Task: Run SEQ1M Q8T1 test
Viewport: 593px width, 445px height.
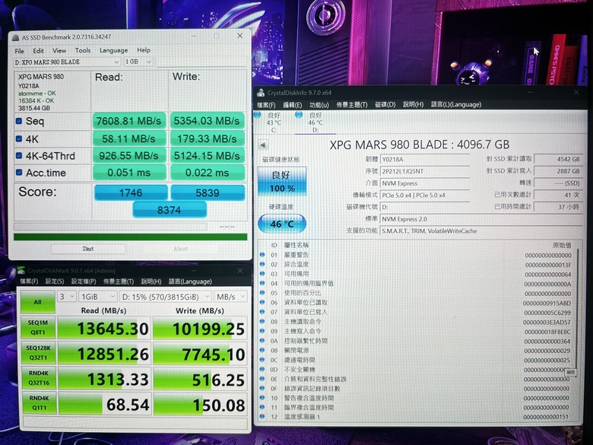Action: 38,328
